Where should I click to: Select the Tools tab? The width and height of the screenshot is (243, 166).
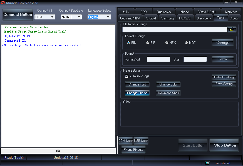[221, 18]
